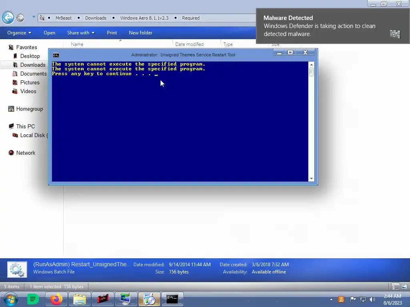Click Open in the Explorer command bar

click(x=49, y=33)
